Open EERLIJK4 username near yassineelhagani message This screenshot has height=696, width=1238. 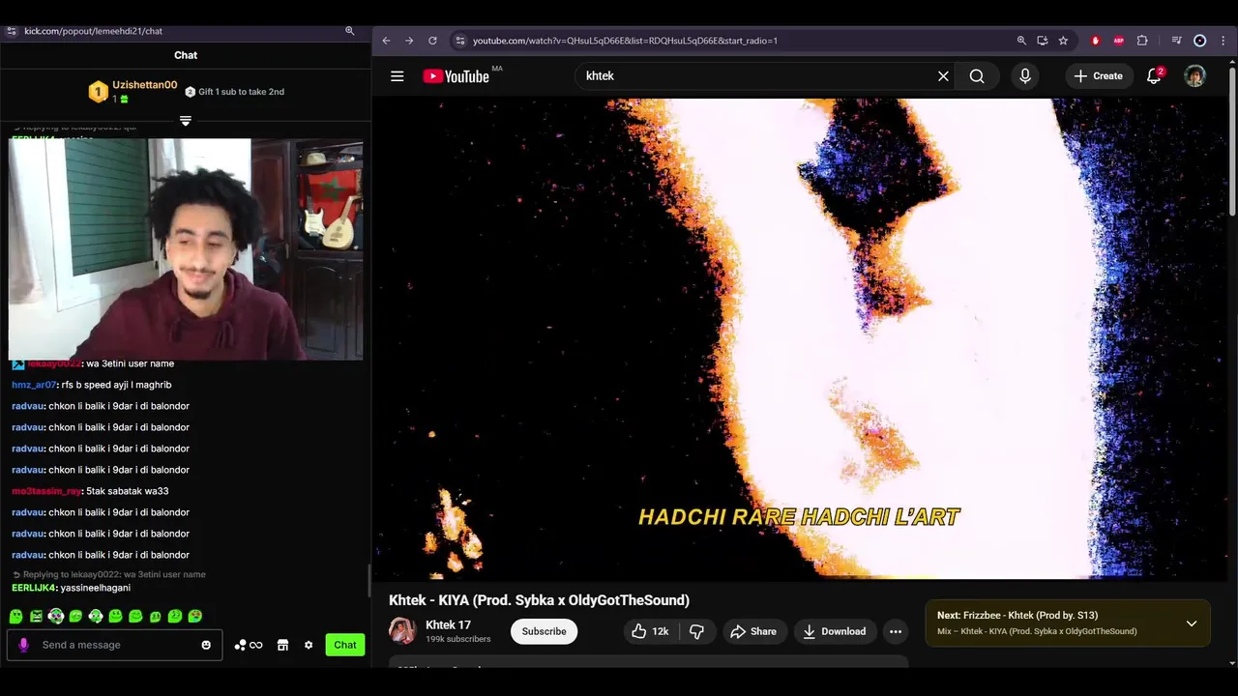point(34,588)
